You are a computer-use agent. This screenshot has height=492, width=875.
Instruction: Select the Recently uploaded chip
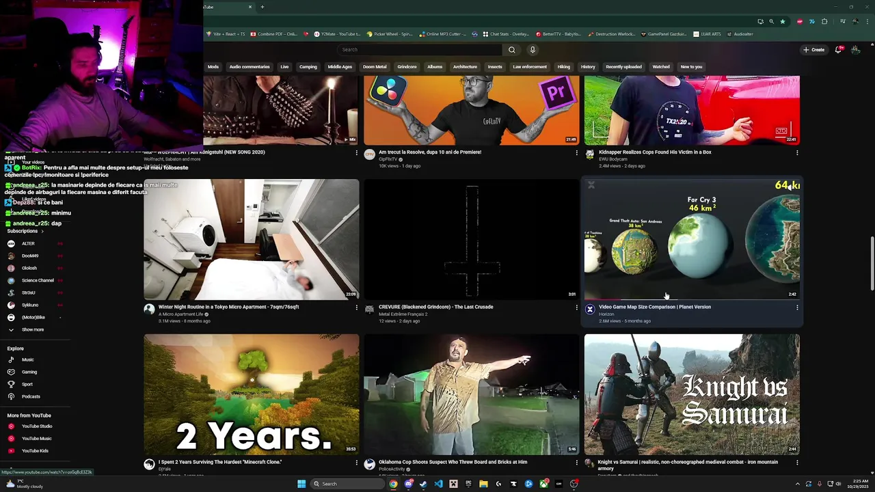coord(623,67)
